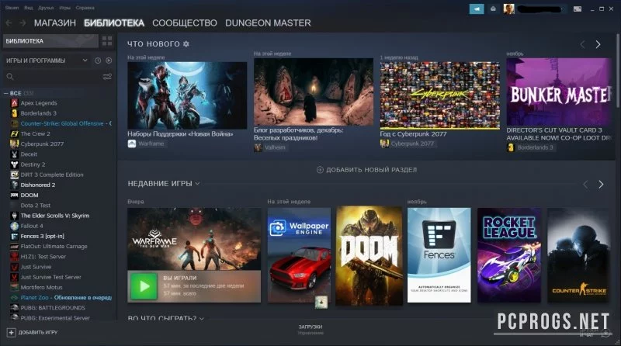
Task: Open the Вид menu
Action: 29,8
